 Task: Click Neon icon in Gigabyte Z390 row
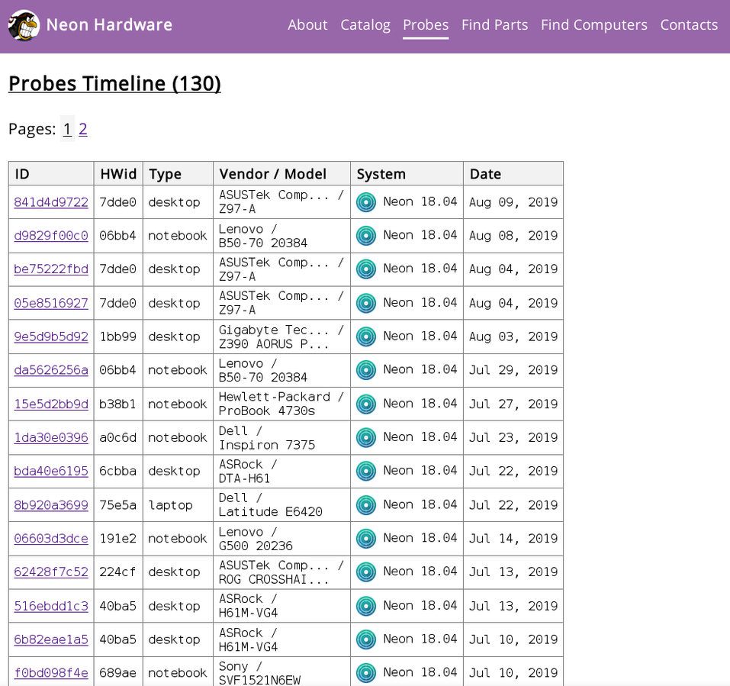(366, 337)
